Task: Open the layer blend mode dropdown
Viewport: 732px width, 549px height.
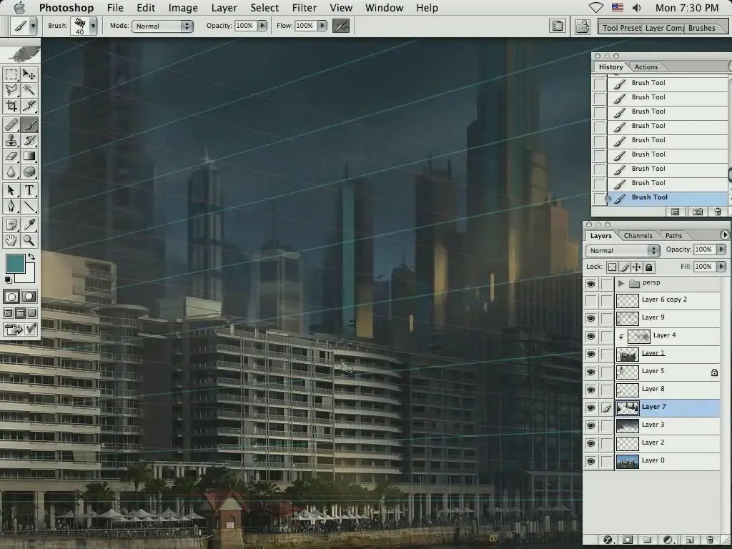Action: pos(623,250)
